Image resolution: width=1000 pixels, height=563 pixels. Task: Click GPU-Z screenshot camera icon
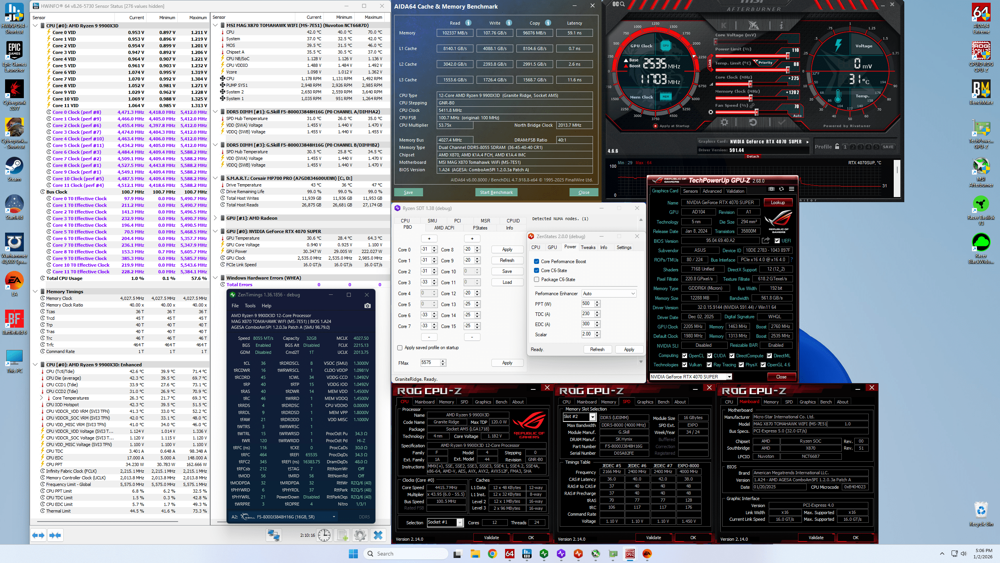[x=771, y=189]
